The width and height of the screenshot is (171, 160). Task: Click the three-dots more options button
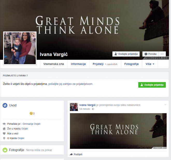coord(162,54)
